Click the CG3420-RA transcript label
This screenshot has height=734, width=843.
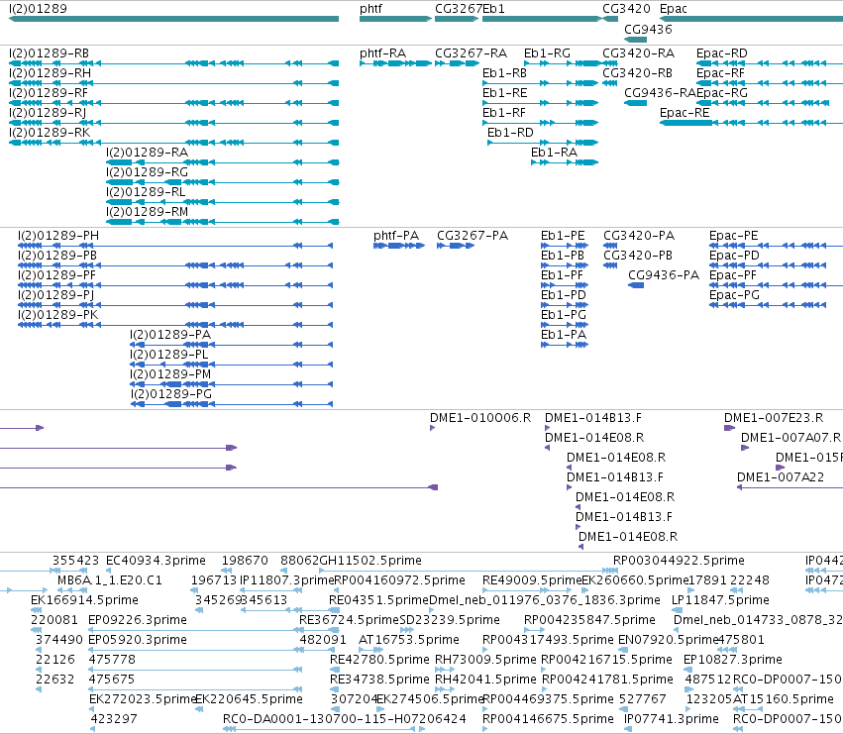[638, 53]
